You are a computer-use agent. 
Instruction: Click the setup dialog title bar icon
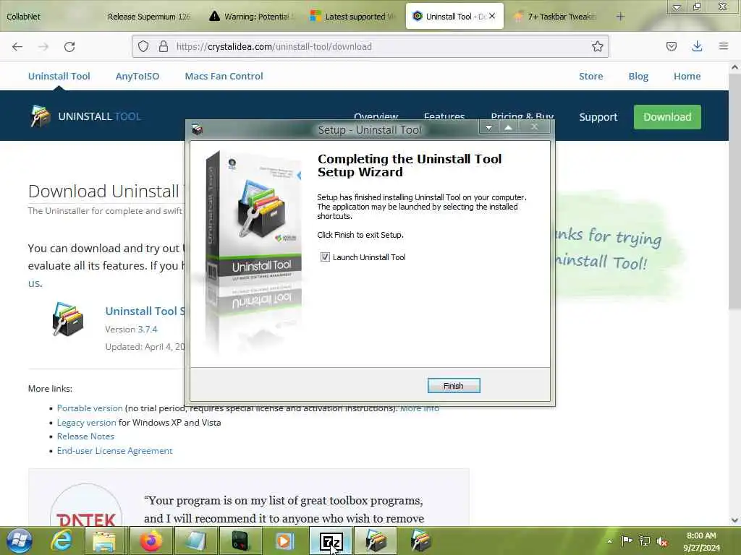pyautogui.click(x=198, y=129)
